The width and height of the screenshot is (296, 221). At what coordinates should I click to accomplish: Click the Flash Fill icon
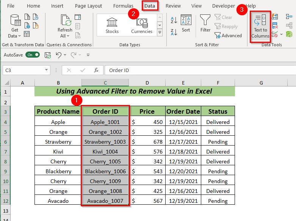click(275, 17)
